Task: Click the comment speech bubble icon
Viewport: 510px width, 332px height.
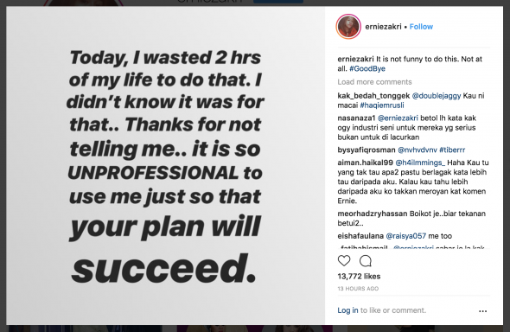Action: [x=366, y=261]
